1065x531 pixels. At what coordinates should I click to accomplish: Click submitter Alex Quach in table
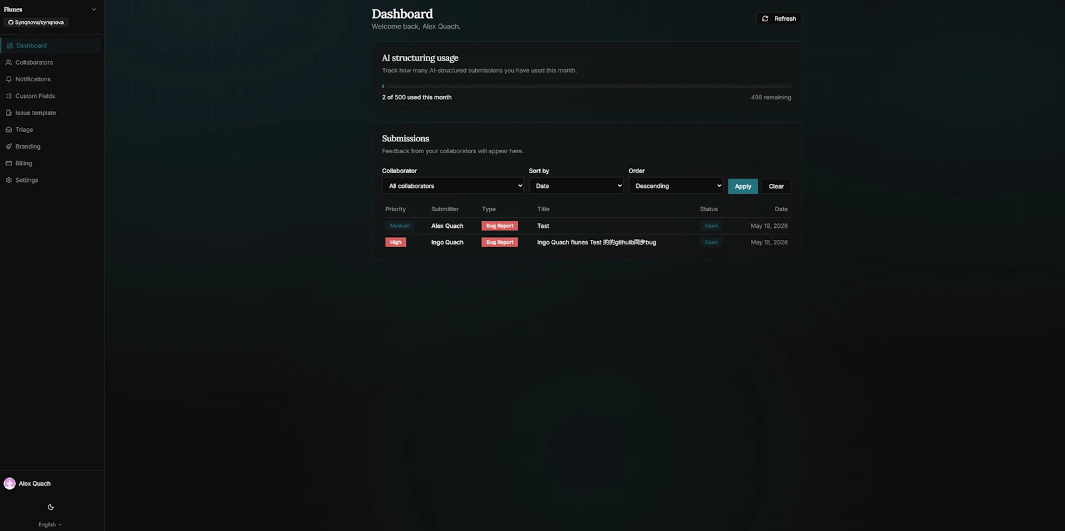pyautogui.click(x=447, y=226)
